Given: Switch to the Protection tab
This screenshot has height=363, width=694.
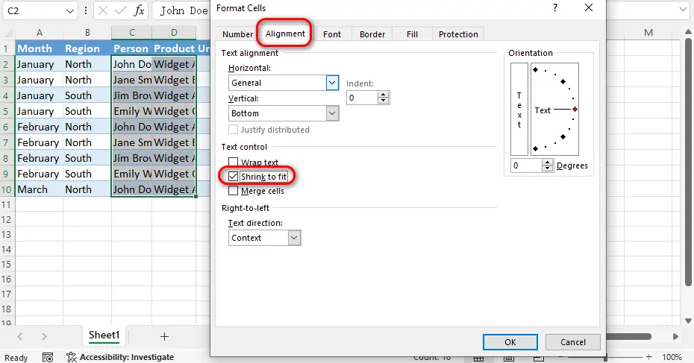Looking at the screenshot, I should pyautogui.click(x=458, y=34).
